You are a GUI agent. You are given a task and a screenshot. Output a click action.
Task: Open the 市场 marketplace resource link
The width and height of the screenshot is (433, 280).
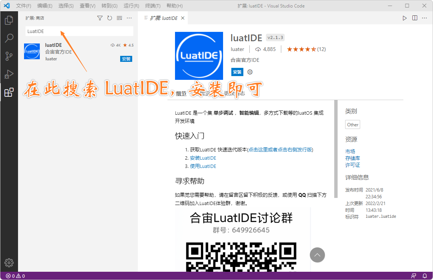pos(350,151)
